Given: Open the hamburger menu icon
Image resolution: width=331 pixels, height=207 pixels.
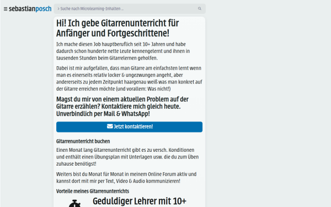Looking at the screenshot, I should [6, 9].
